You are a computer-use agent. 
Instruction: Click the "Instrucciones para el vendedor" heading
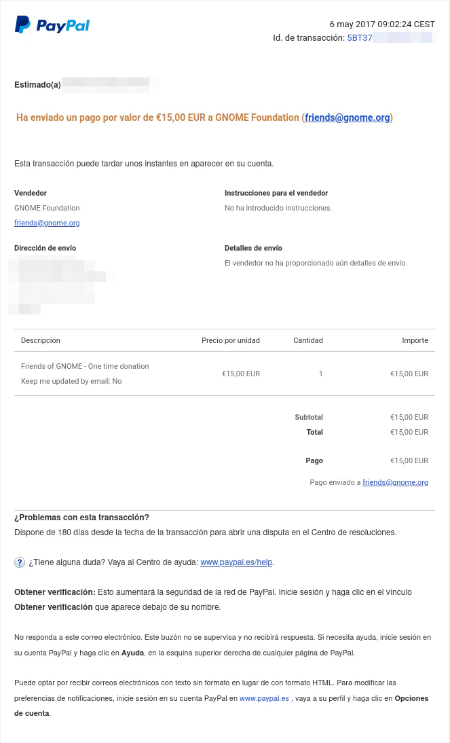coord(276,193)
